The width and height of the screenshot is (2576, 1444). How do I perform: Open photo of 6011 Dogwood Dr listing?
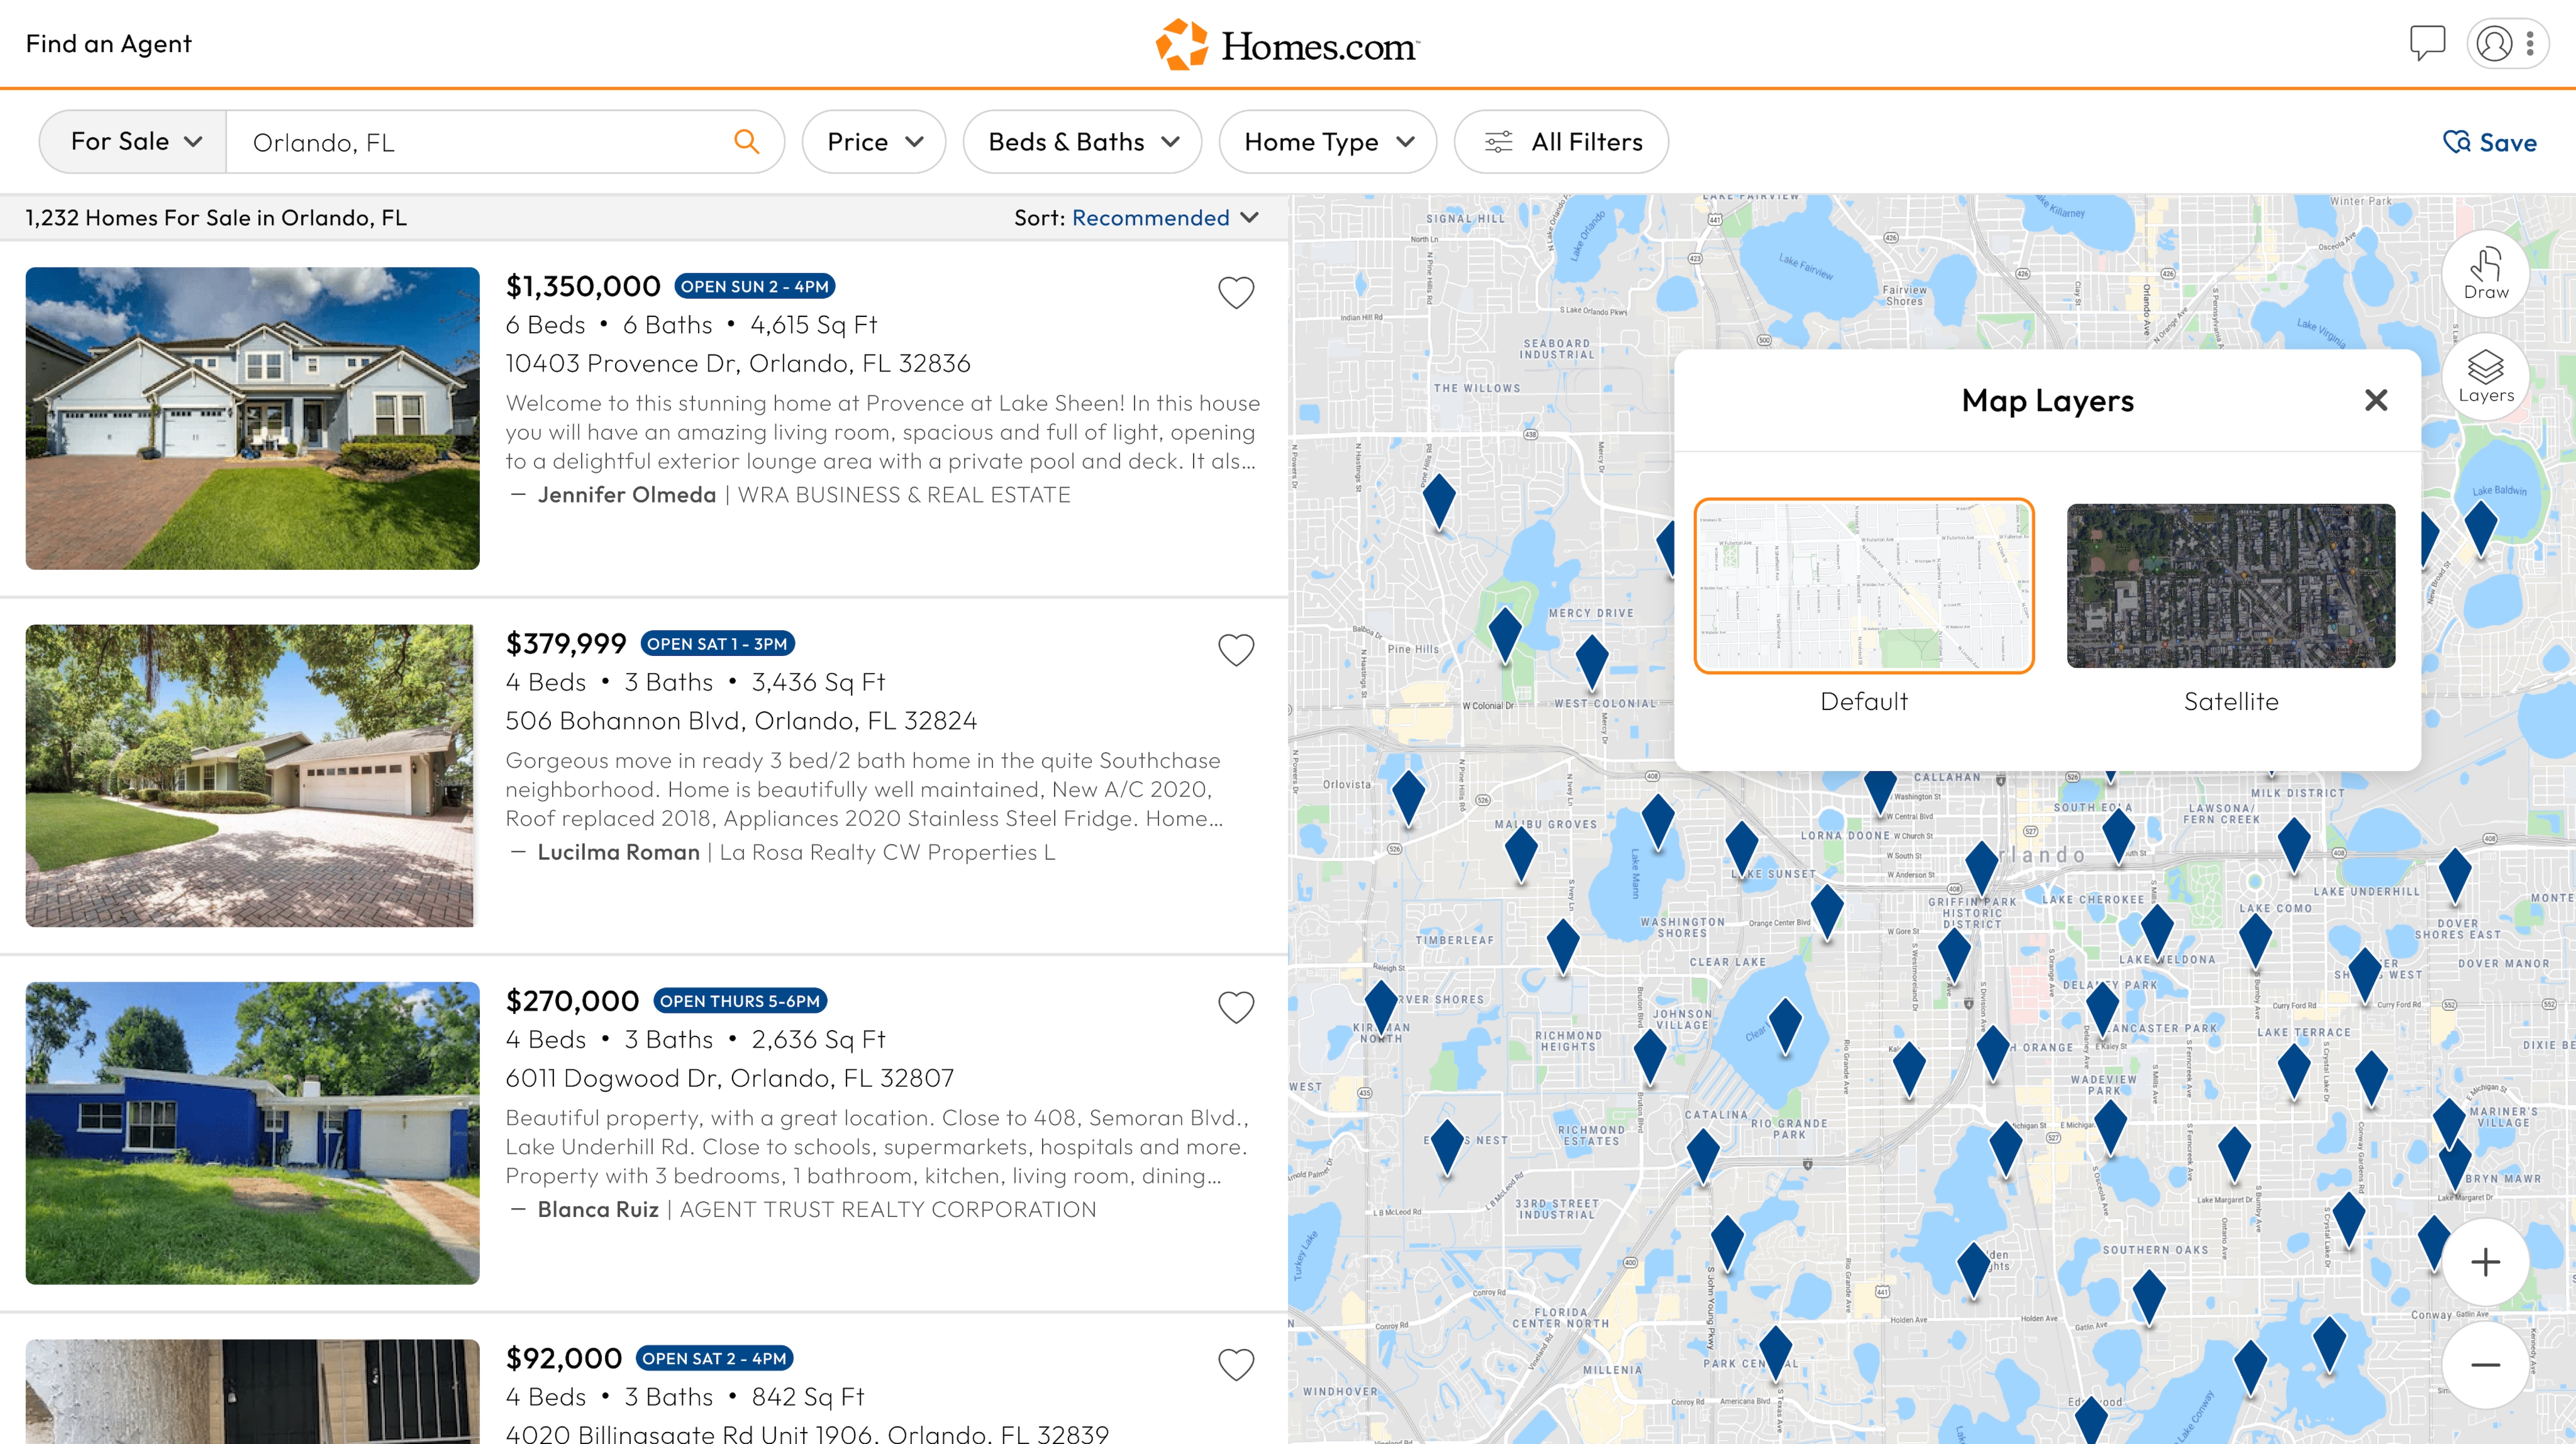pyautogui.click(x=252, y=1133)
